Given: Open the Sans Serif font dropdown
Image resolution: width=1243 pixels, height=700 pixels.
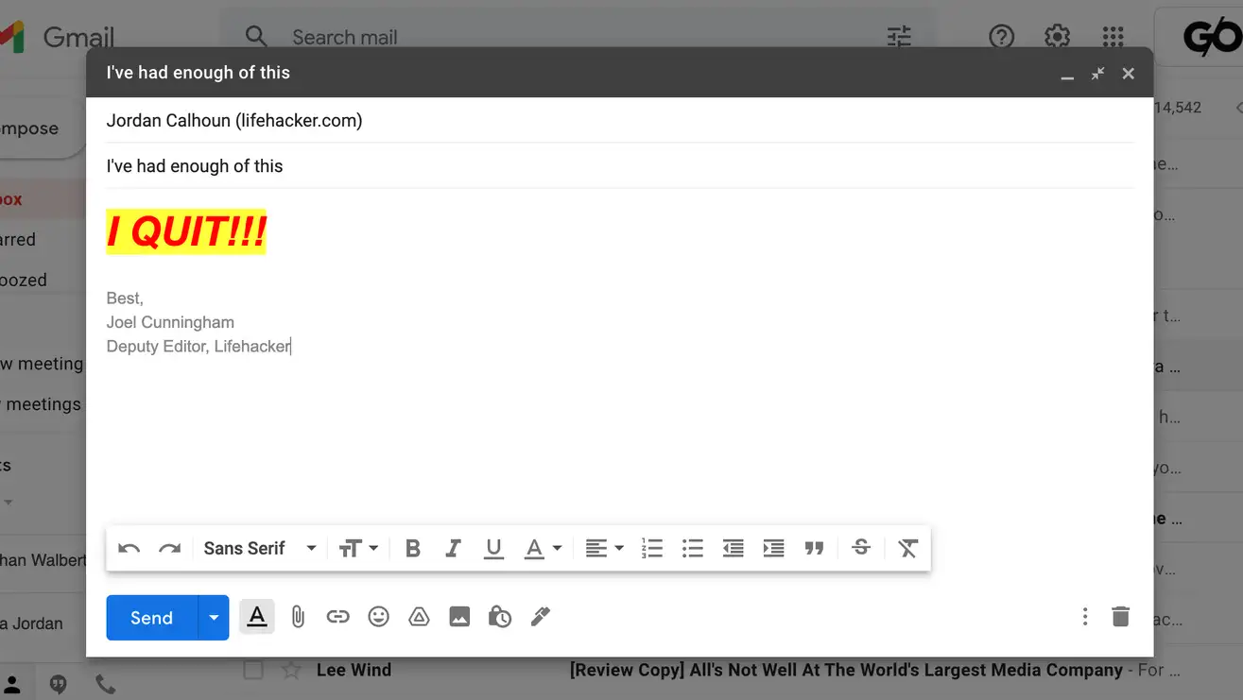Looking at the screenshot, I should point(260,548).
